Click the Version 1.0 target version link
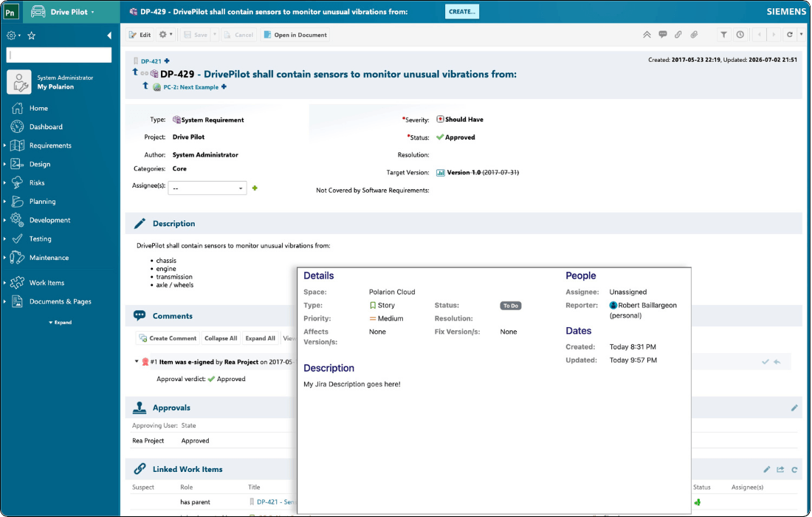The height and width of the screenshot is (517, 812). pos(482,173)
